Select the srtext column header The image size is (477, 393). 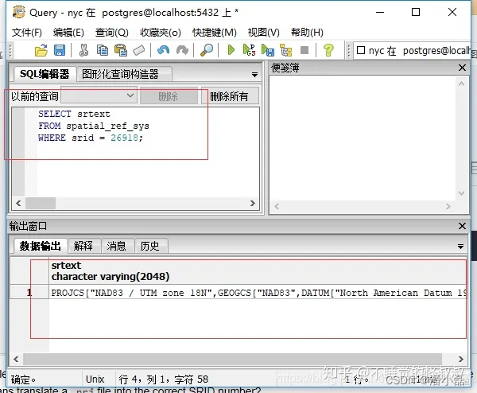(258, 271)
